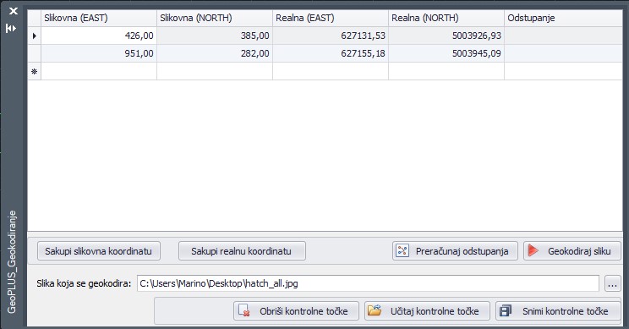Select the first row via its arrow indicator
The height and width of the screenshot is (329, 629).
35,36
